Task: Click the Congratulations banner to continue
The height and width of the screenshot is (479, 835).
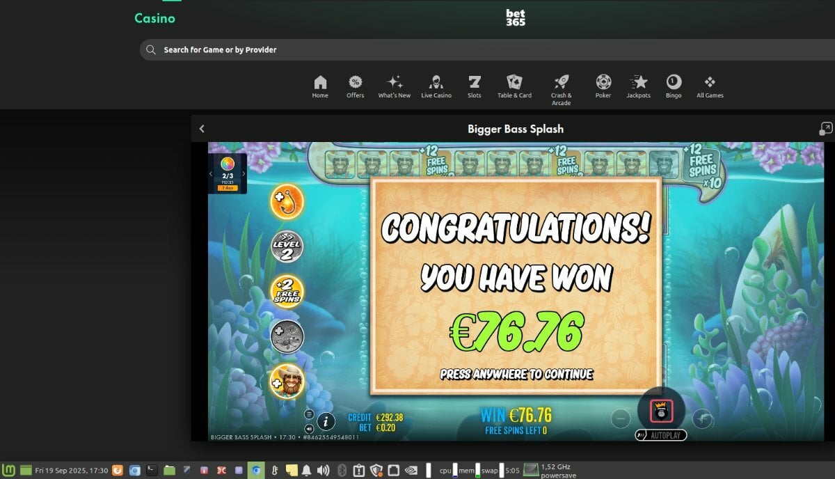Action: tap(516, 285)
